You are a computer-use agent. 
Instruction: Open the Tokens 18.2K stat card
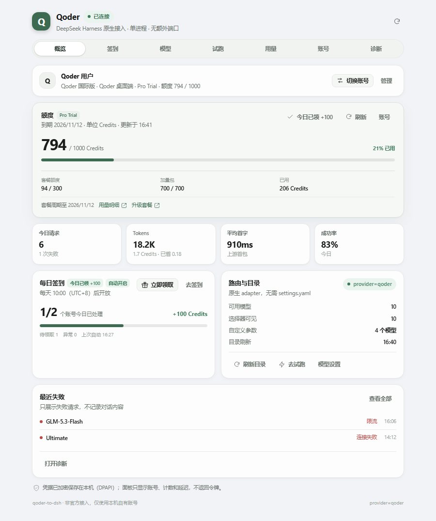point(171,244)
